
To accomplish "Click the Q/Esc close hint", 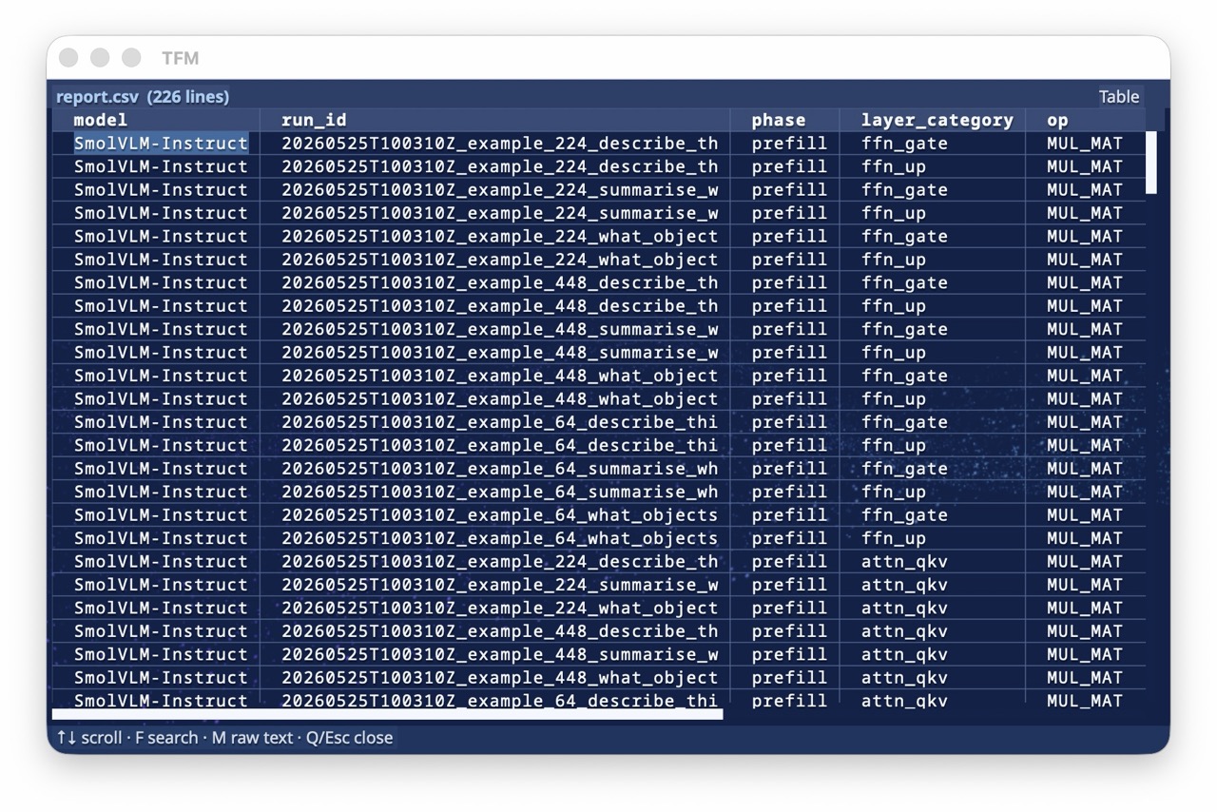I will click(349, 737).
